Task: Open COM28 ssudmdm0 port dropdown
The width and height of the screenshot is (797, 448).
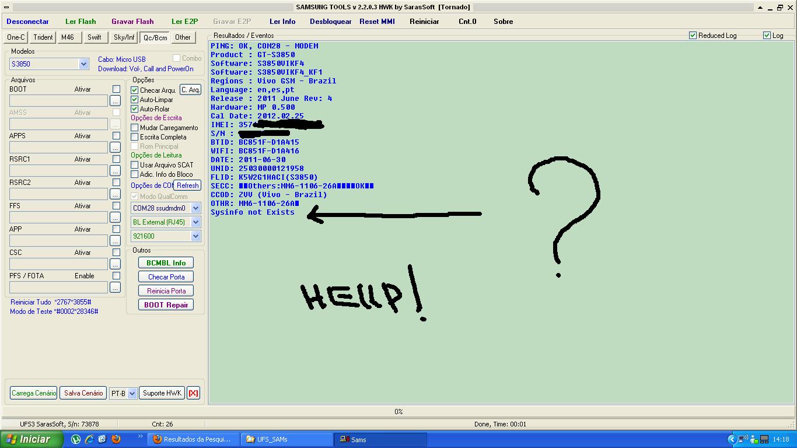Action: click(x=195, y=208)
